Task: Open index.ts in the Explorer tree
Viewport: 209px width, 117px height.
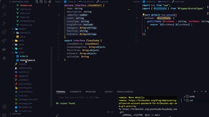Action: [x=24, y=56]
